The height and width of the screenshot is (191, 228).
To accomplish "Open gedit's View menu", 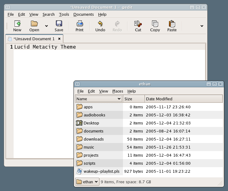I will coord(34,15).
